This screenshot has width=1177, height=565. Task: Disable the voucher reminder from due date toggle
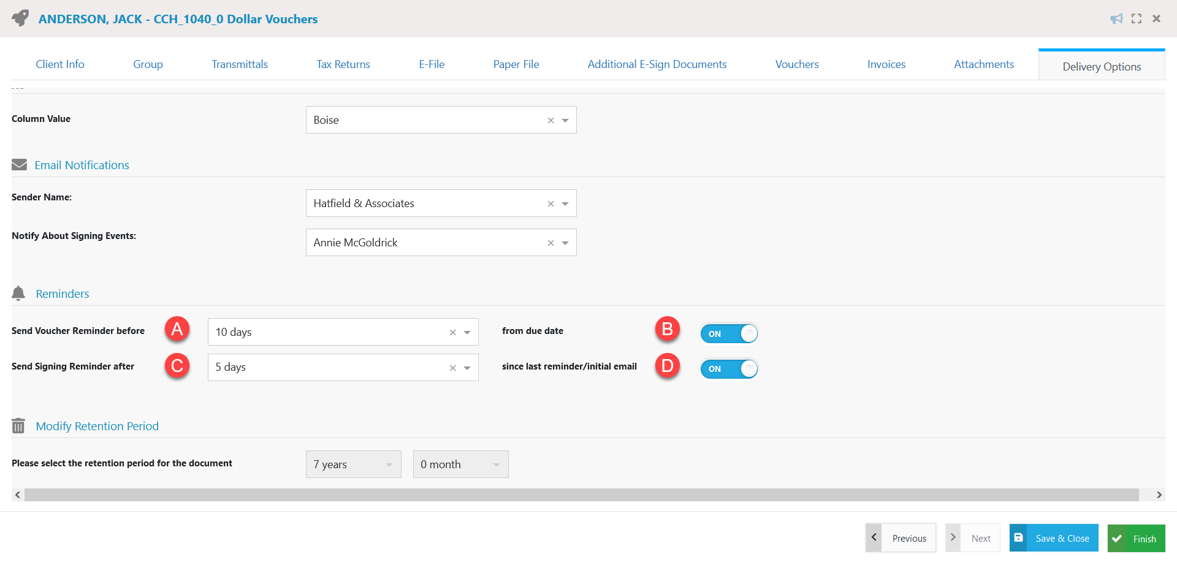tap(729, 333)
